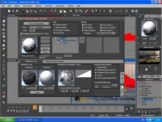Click the Zoom button under Options
Viewport: 162px width, 122px height.
(45, 52)
